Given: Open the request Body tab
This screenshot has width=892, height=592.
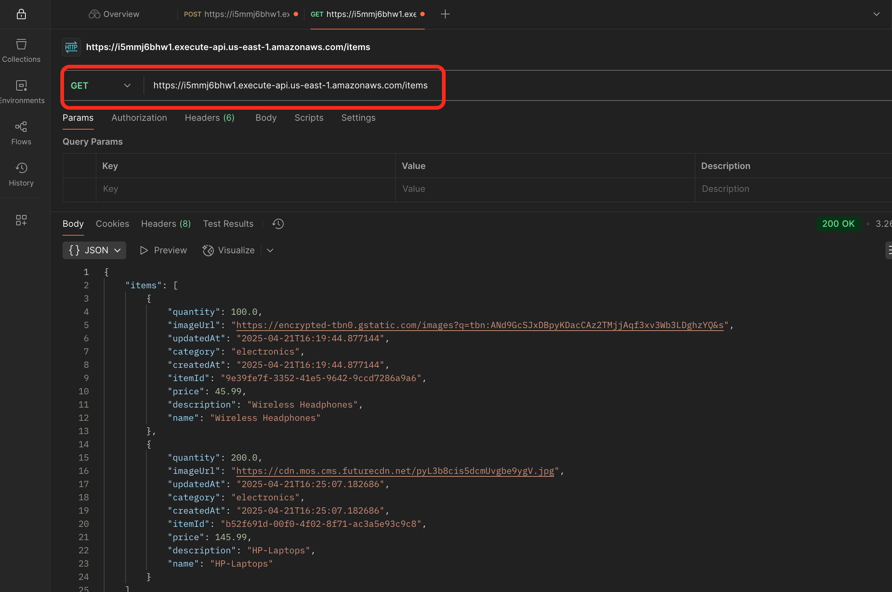Looking at the screenshot, I should point(266,118).
